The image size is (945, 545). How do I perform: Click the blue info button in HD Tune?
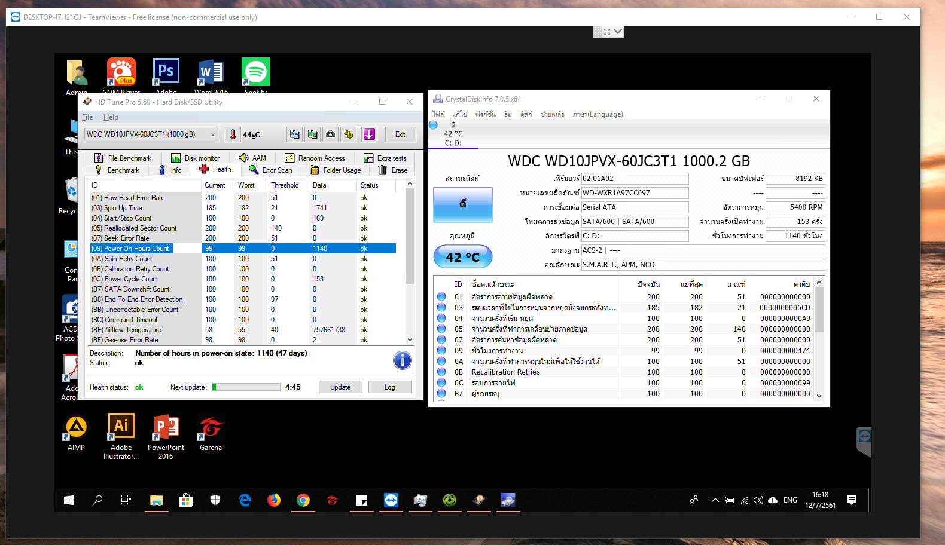403,360
